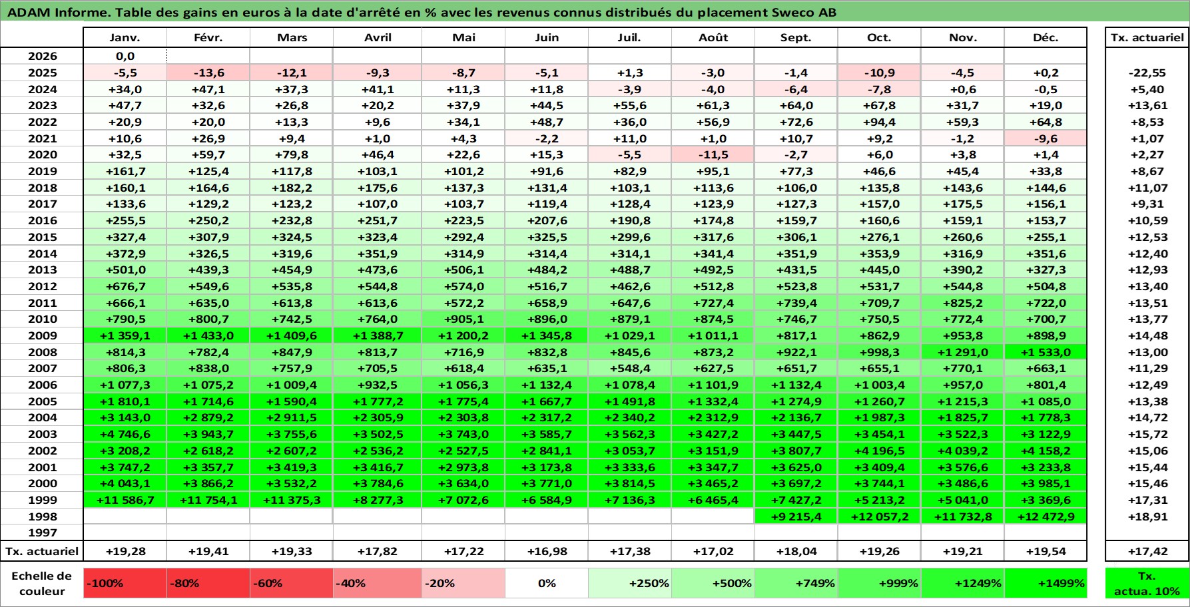The width and height of the screenshot is (1190, 607).
Task: Click the +19,54 actuarial rate under Déc.
Action: 1045,551
